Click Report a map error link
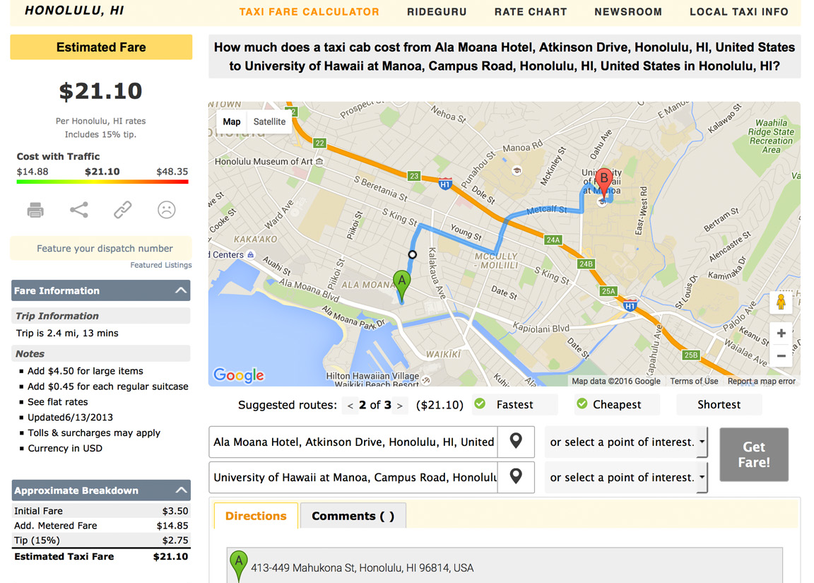This screenshot has height=583, width=814. coord(762,381)
